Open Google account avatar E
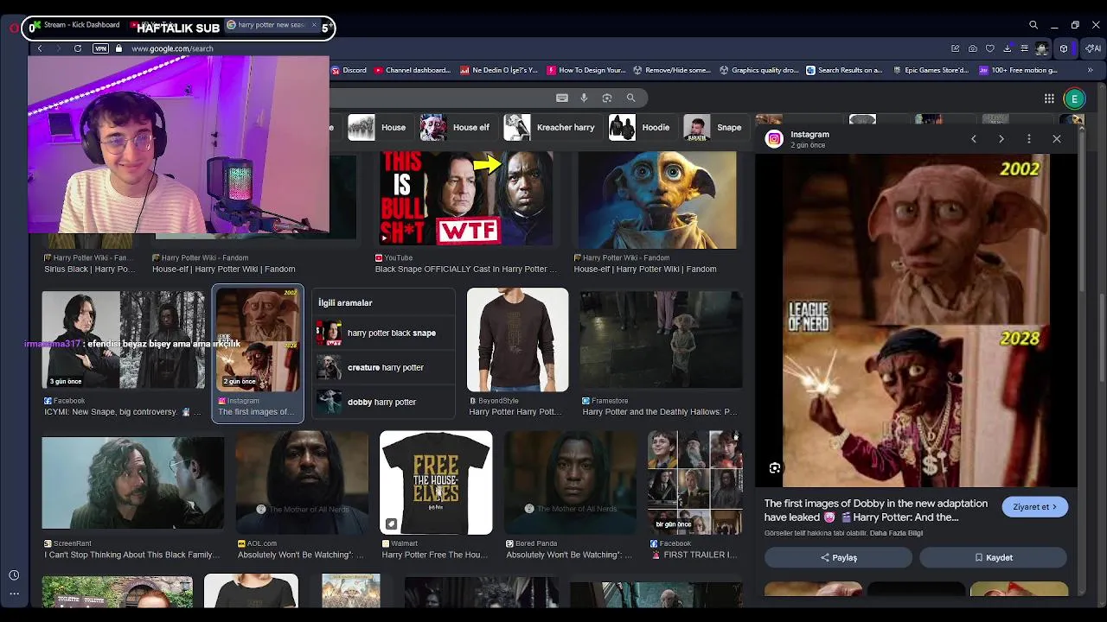1107x622 pixels. pos(1074,98)
